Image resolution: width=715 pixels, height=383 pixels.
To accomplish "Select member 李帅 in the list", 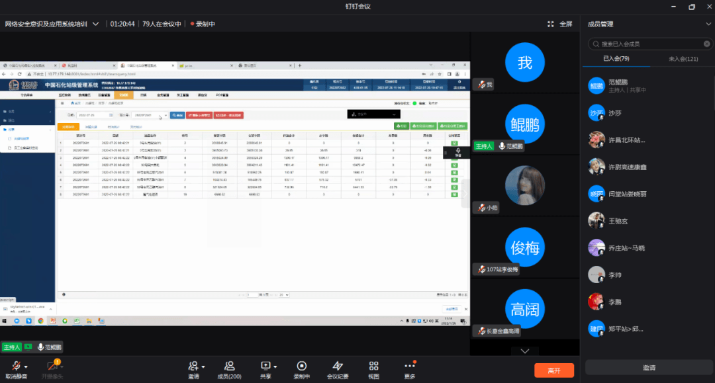I will 647,275.
